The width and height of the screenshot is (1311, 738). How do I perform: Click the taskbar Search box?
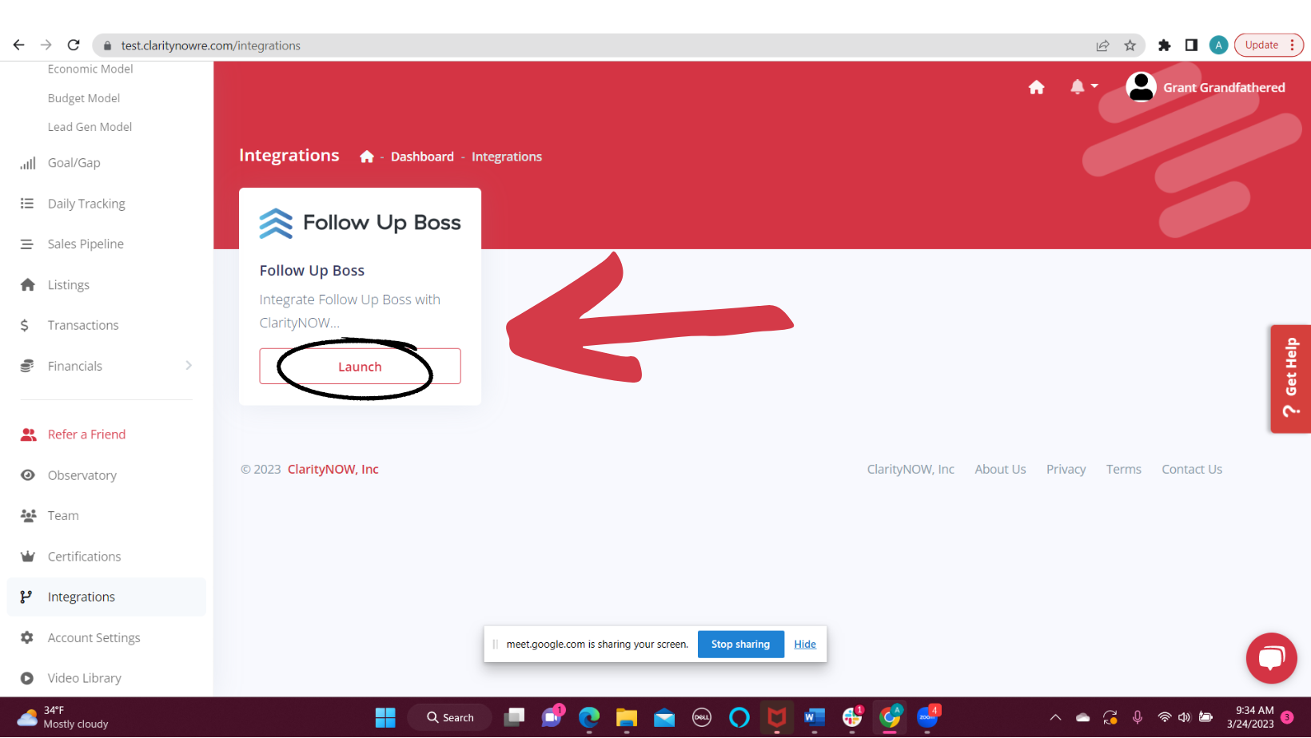click(x=450, y=717)
